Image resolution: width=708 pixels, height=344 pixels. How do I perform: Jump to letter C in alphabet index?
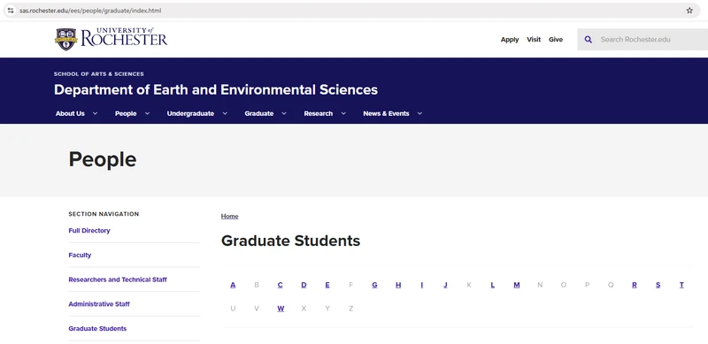pos(280,285)
